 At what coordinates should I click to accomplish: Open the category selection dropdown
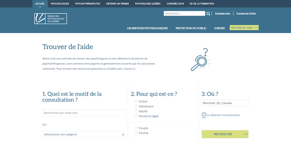coord(83,134)
